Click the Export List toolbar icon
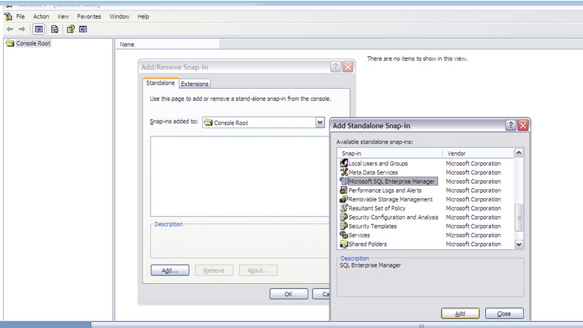583x328 pixels. (x=55, y=29)
